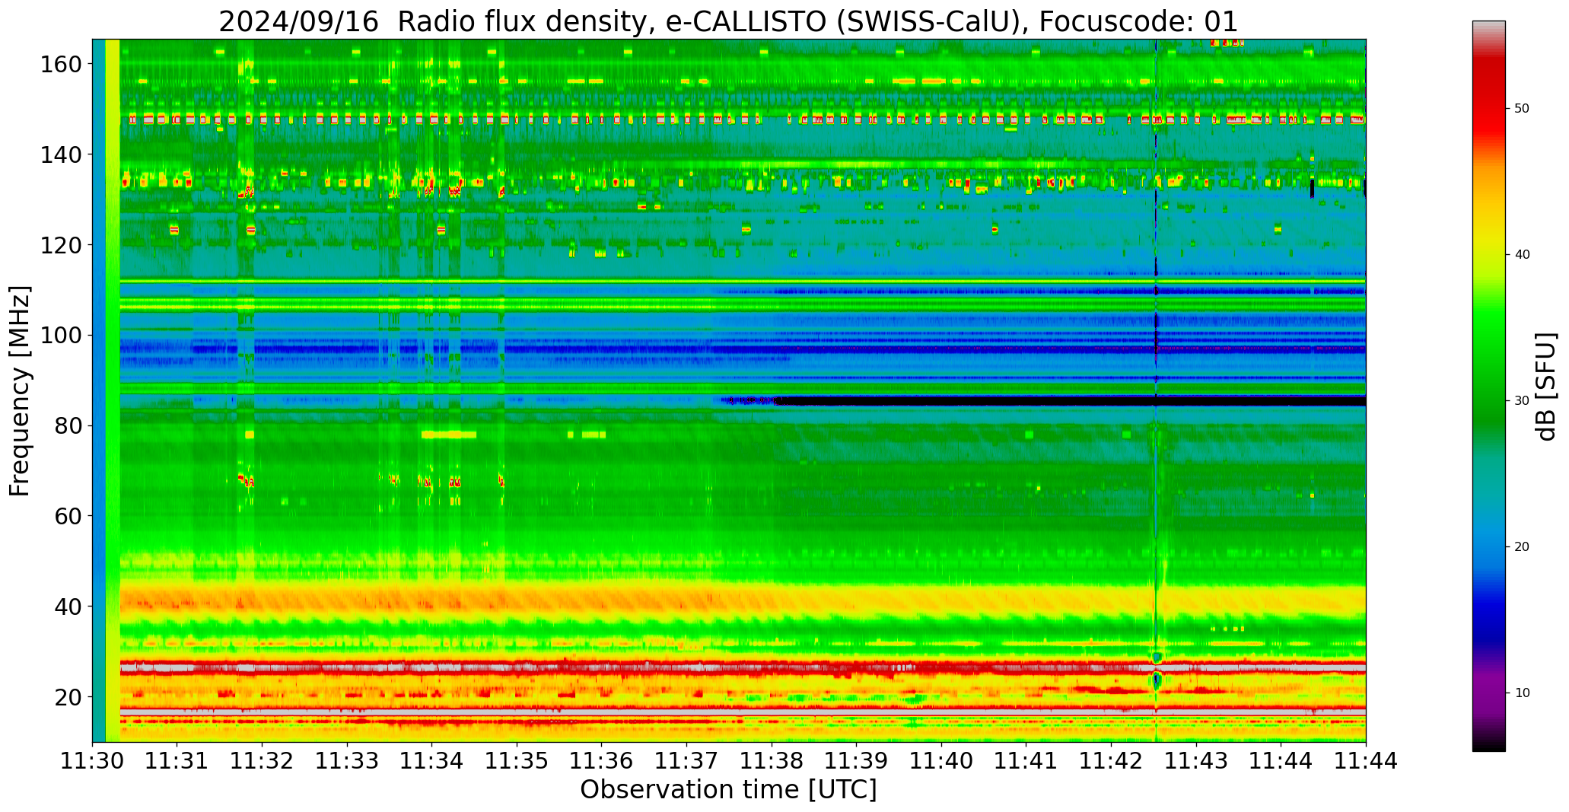
Task: Click the 80 frequency tick label
Action: (67, 425)
